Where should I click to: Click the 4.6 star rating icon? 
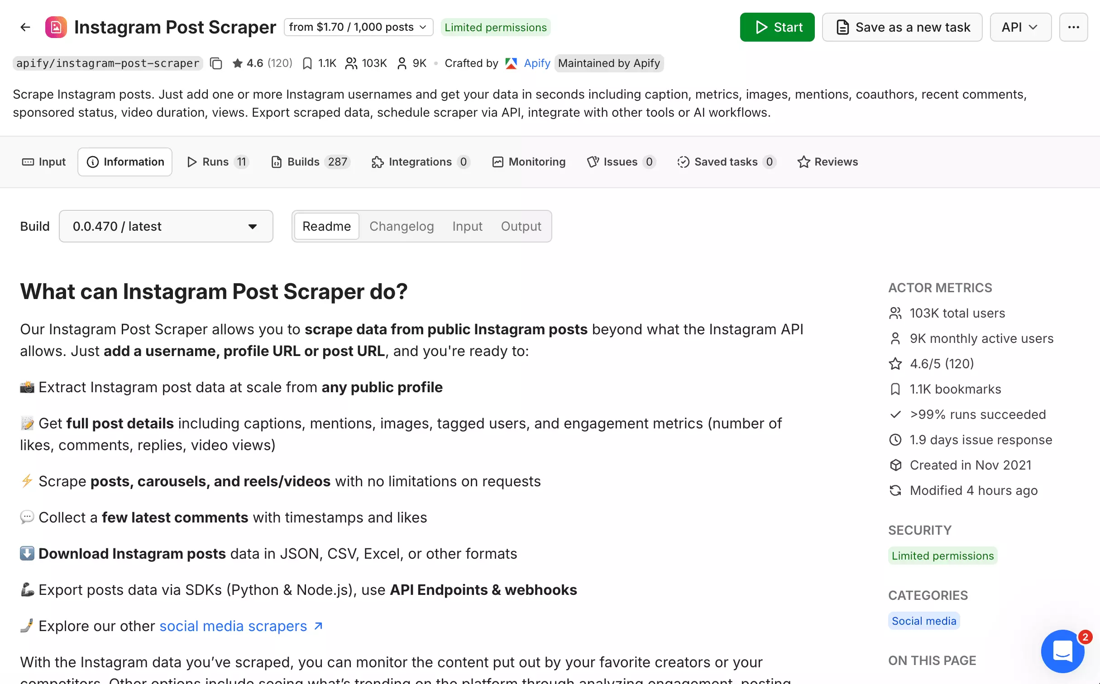pos(237,63)
